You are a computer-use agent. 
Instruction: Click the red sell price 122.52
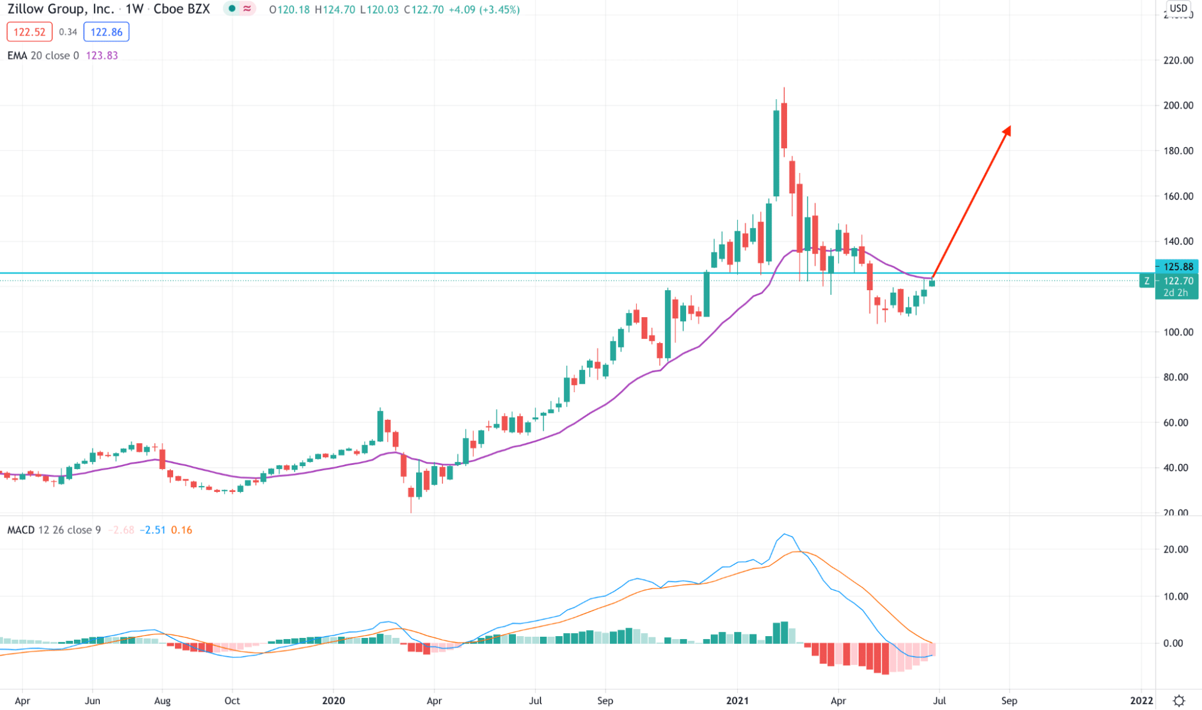(29, 32)
